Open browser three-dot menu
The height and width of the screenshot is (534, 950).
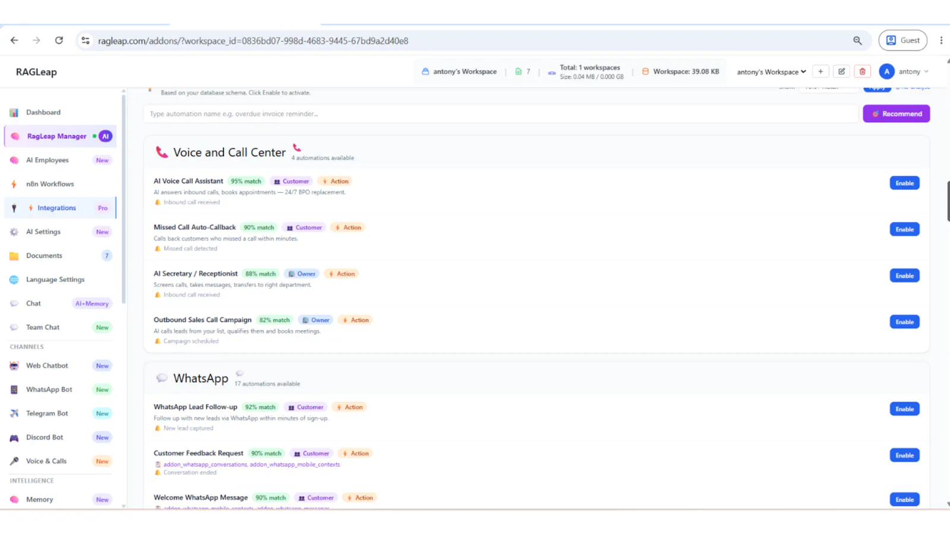point(941,40)
